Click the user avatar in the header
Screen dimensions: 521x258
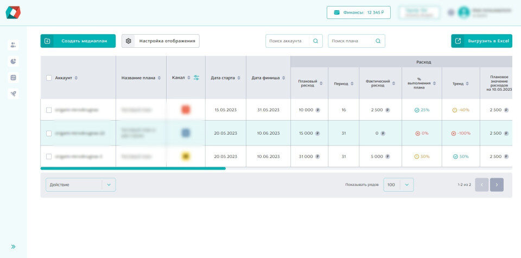coord(463,12)
